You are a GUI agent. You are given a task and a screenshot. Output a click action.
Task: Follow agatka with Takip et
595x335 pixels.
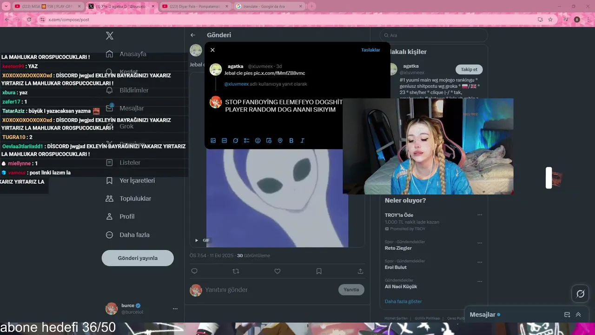pyautogui.click(x=469, y=69)
